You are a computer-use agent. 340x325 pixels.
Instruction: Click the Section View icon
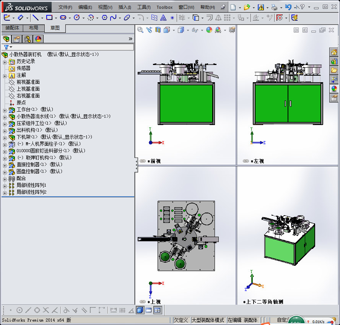[x=158, y=30]
